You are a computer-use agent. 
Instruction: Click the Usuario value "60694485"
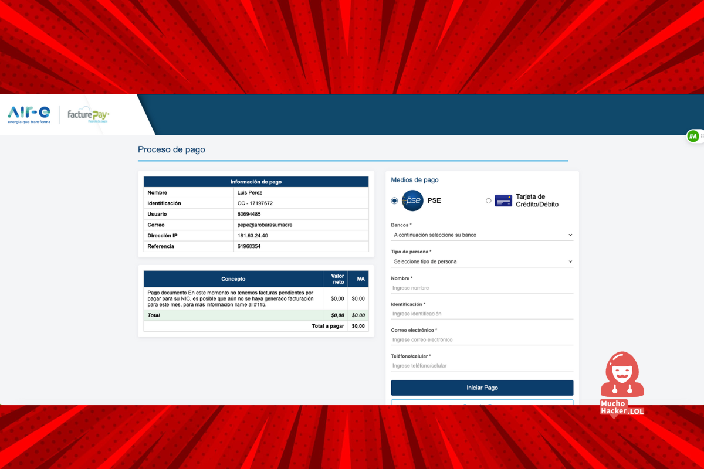coord(249,214)
